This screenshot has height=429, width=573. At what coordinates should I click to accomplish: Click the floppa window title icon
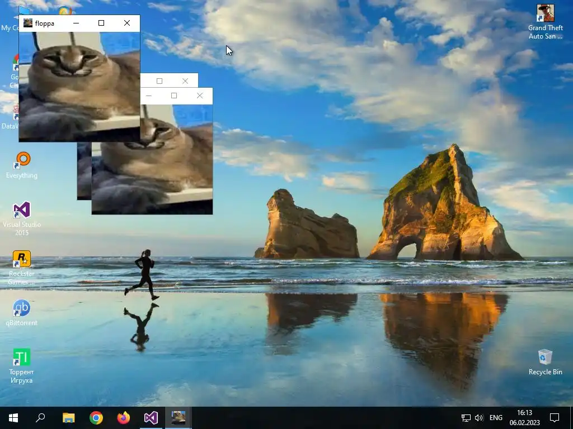(x=28, y=23)
